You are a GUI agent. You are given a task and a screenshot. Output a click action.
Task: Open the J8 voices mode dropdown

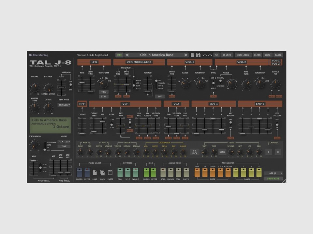tap(67, 142)
